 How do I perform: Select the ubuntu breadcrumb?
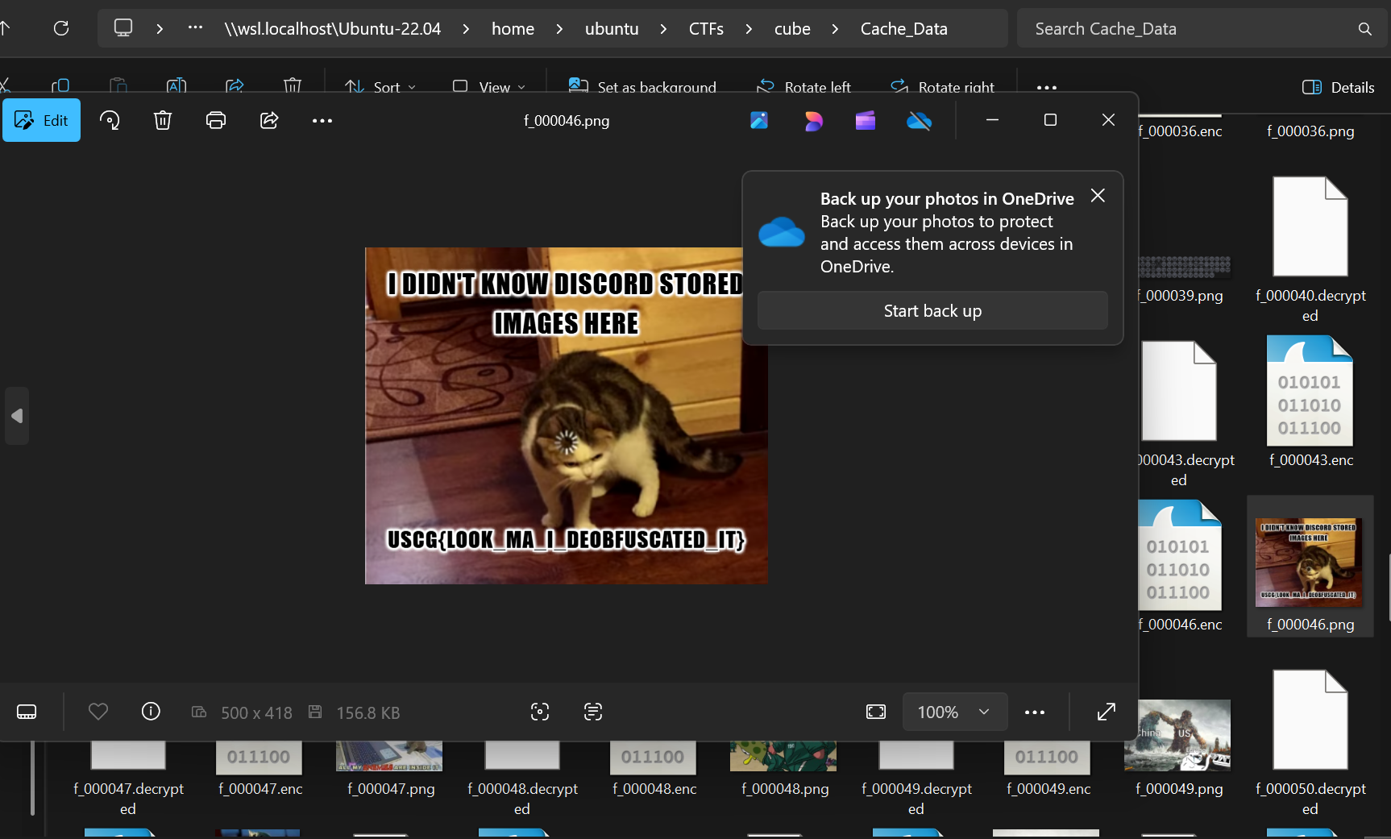612,28
